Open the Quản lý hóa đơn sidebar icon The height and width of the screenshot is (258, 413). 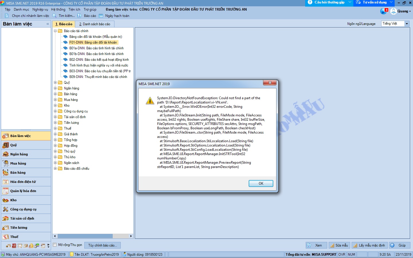click(x=5, y=191)
